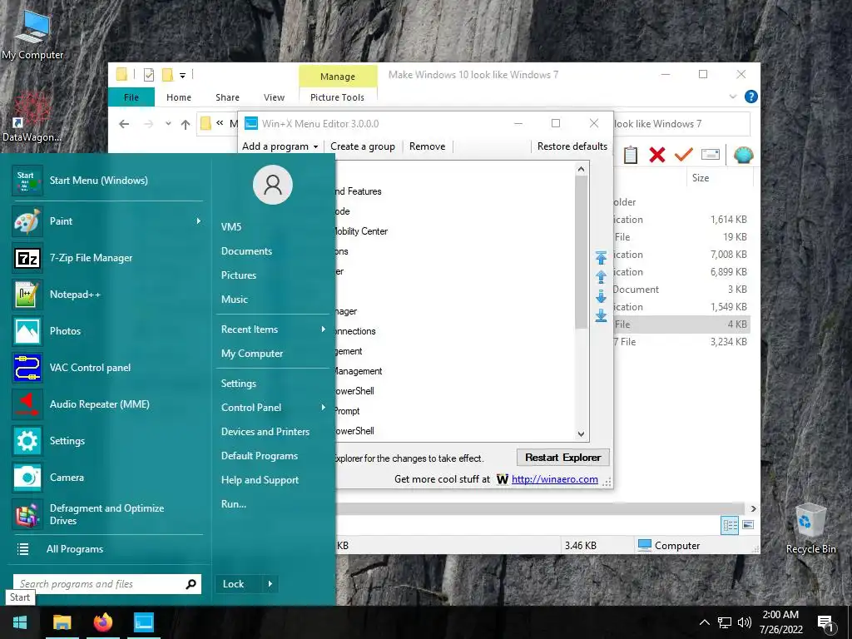The image size is (852, 639).
Task: Open the winaero.com link
Action: tap(555, 479)
